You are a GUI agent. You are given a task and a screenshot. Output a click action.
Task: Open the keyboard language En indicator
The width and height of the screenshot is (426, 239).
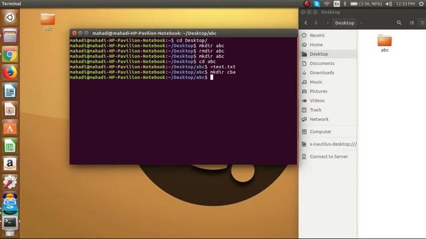[337, 3]
